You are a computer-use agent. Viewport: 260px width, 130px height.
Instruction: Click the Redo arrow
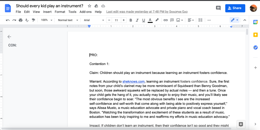[14, 20]
